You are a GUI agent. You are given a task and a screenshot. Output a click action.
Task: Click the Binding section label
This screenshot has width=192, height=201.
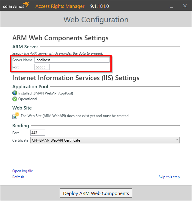(x=21, y=126)
